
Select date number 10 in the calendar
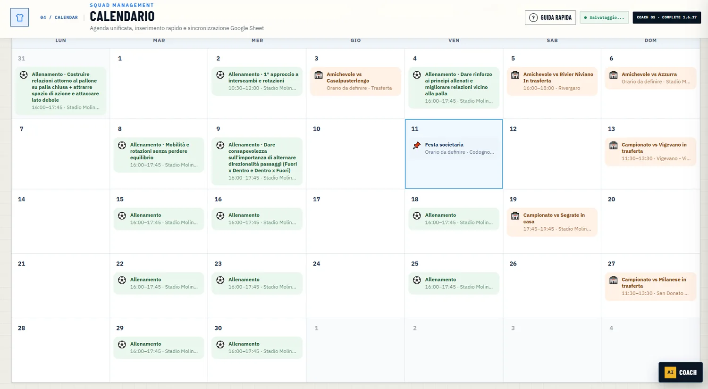[x=316, y=129]
